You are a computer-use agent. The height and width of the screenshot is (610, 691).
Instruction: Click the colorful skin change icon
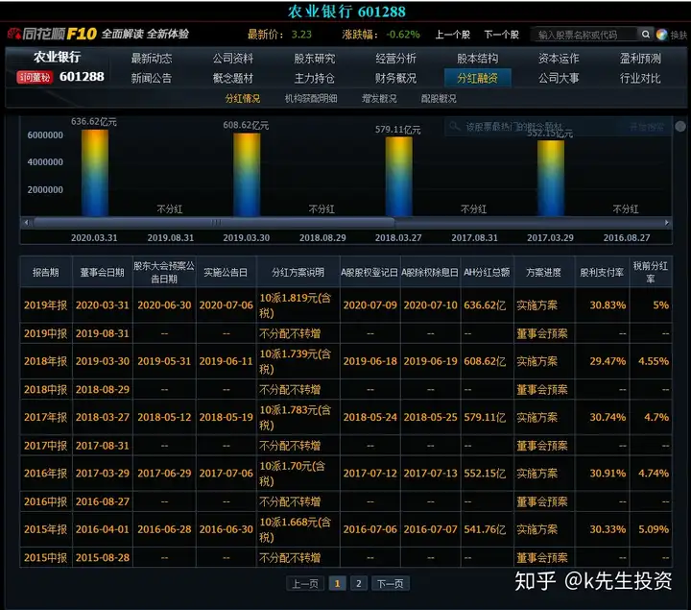tap(661, 35)
